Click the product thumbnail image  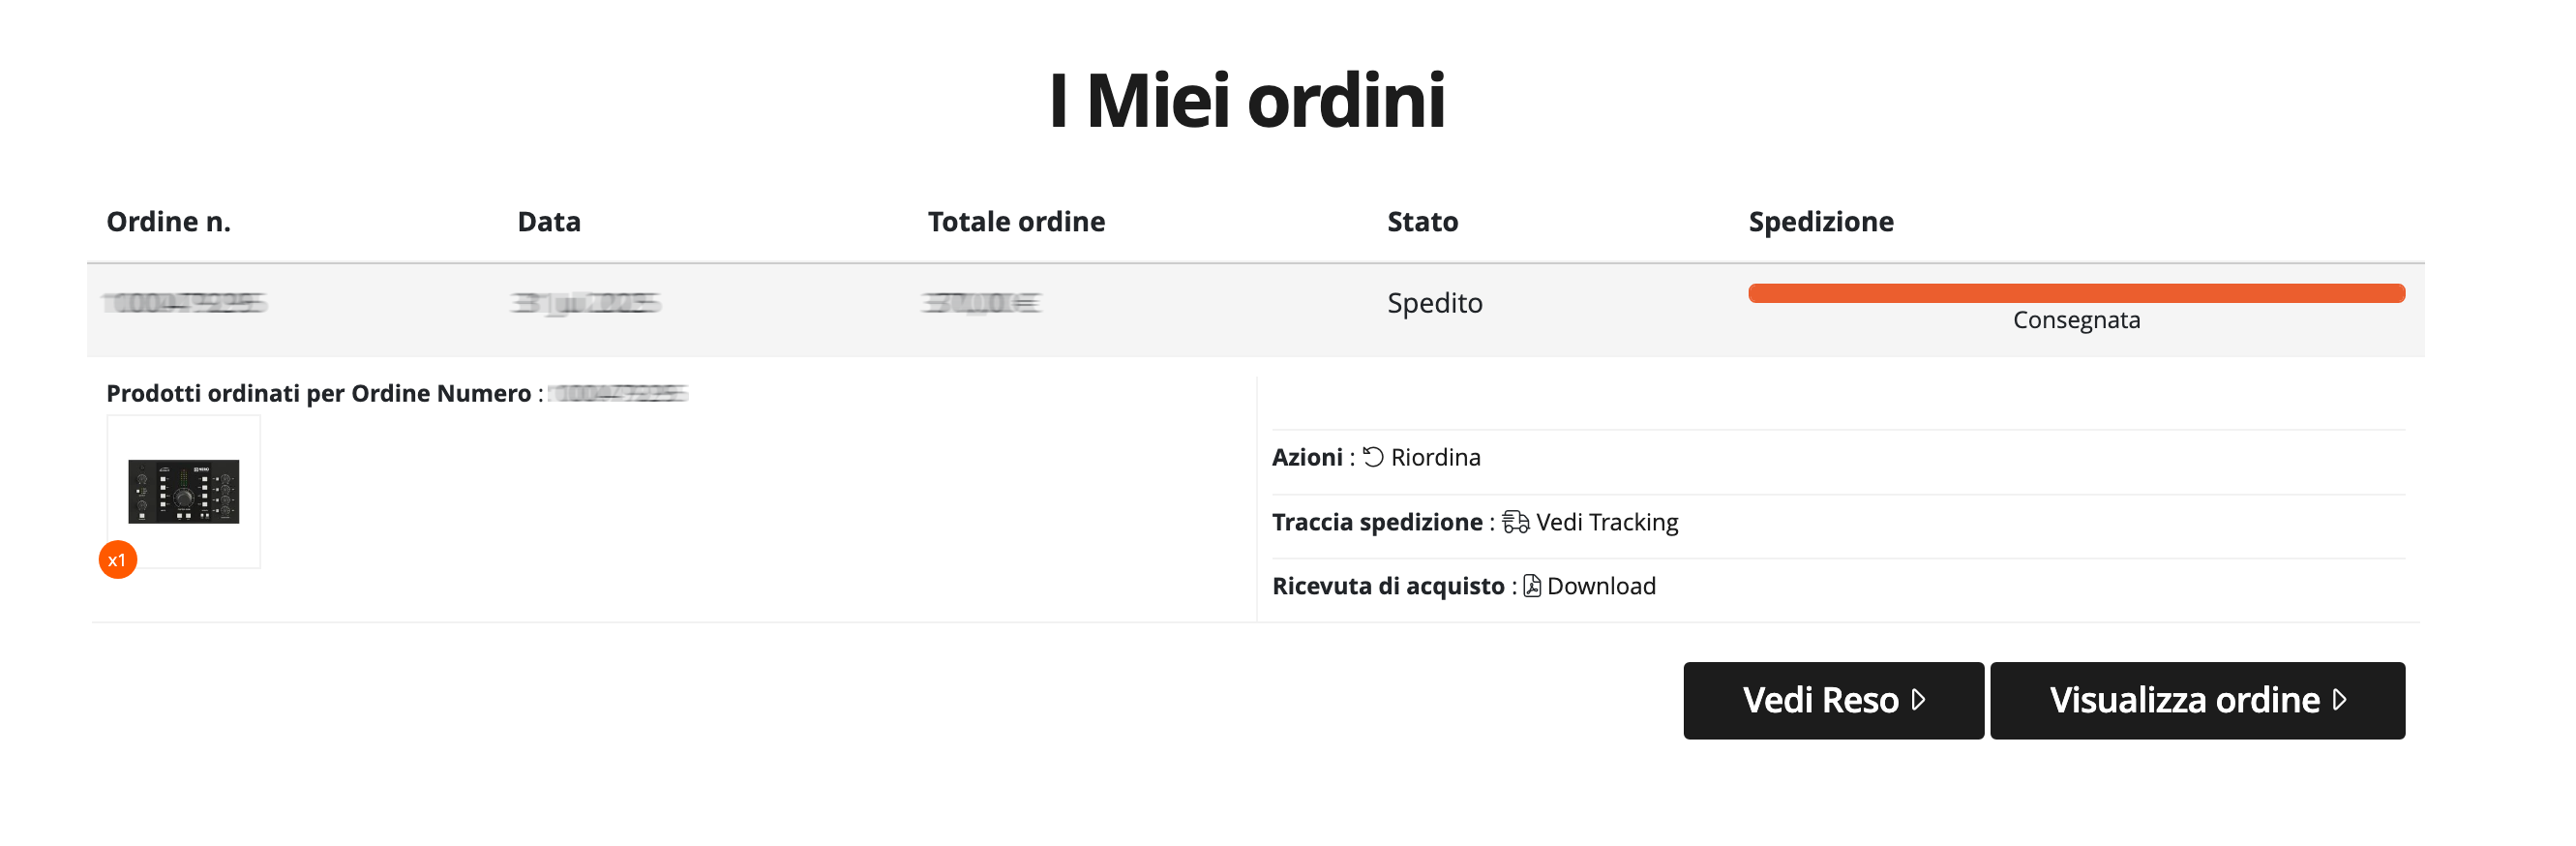tap(184, 492)
